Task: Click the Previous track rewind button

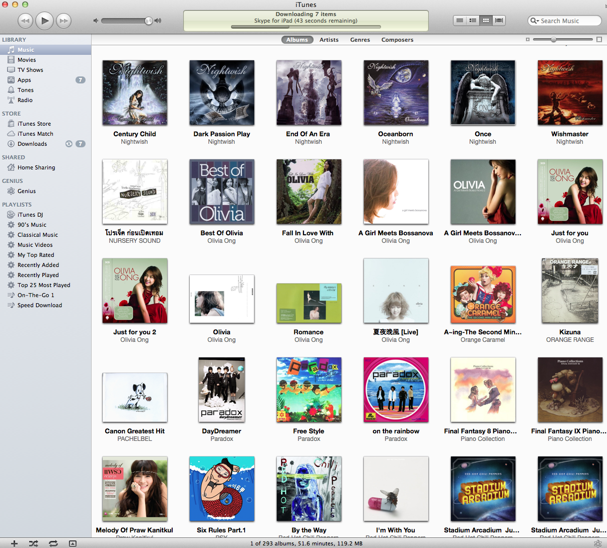Action: coord(25,21)
